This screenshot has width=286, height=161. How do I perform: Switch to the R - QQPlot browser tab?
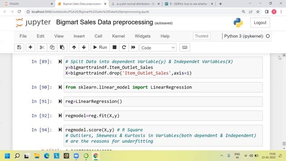189,4
